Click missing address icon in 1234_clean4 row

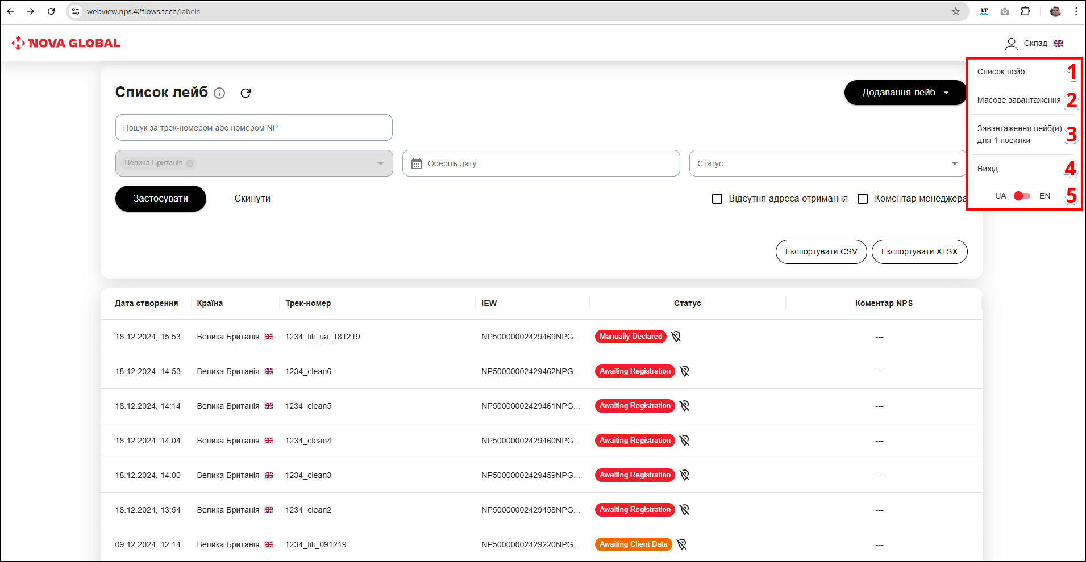pos(684,441)
